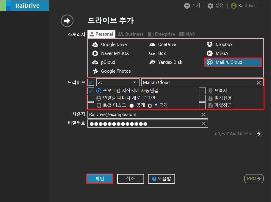
Task: Clear the 사용자 email field
Action: tap(203, 114)
